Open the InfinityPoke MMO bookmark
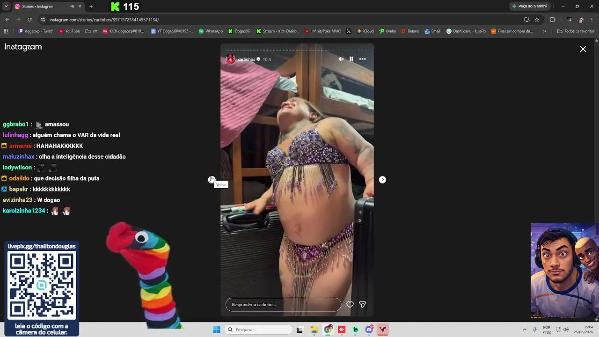Image resolution: width=599 pixels, height=337 pixels. tap(323, 31)
